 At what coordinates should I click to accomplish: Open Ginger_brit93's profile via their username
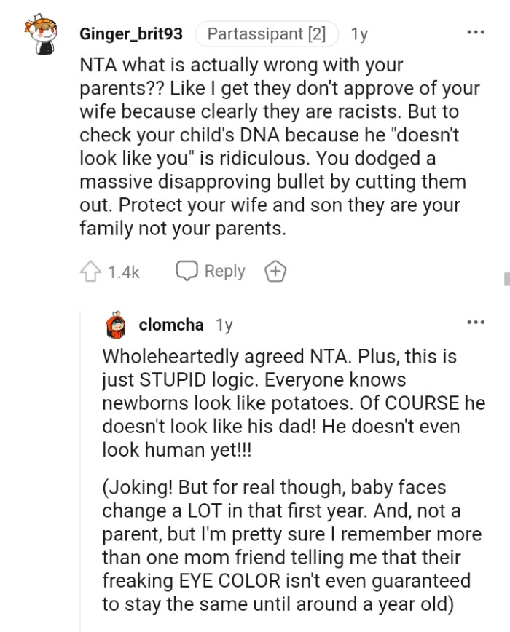(x=131, y=32)
